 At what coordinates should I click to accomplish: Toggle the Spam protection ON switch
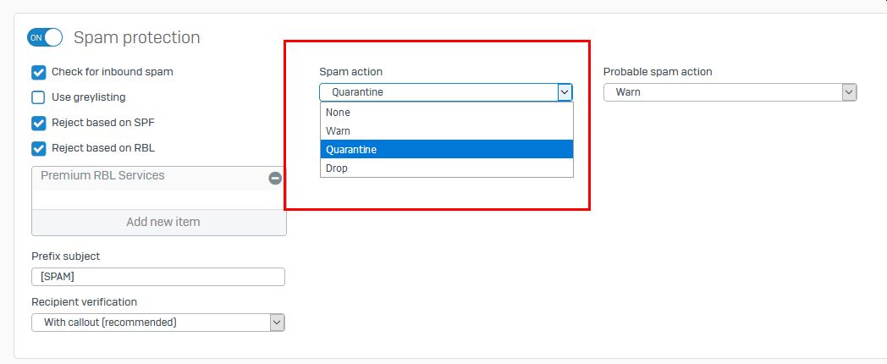pyautogui.click(x=44, y=38)
